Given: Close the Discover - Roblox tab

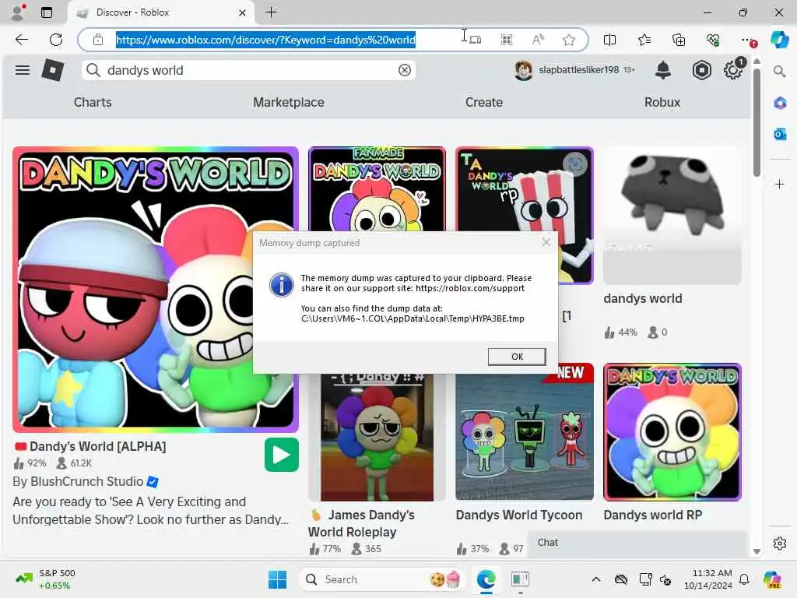Looking at the screenshot, I should [x=243, y=12].
